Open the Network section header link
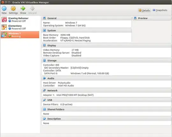 [x=52, y=90]
